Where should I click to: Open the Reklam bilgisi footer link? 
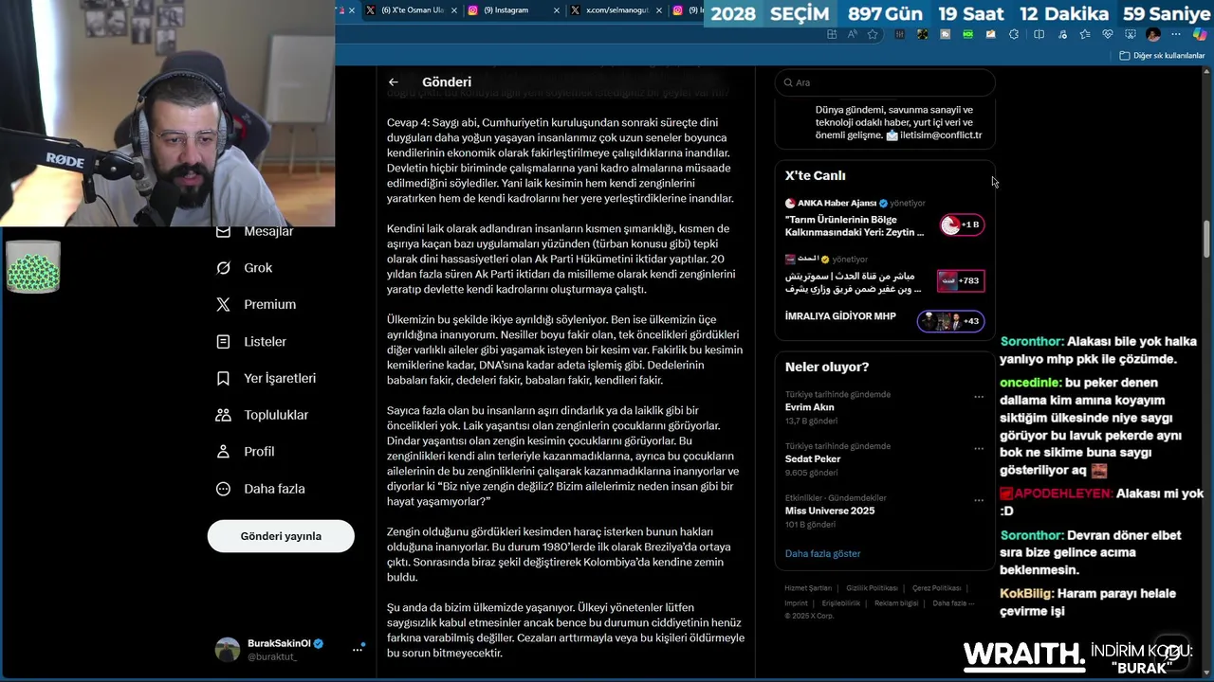(x=896, y=603)
